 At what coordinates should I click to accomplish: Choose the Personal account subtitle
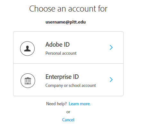point(61,53)
